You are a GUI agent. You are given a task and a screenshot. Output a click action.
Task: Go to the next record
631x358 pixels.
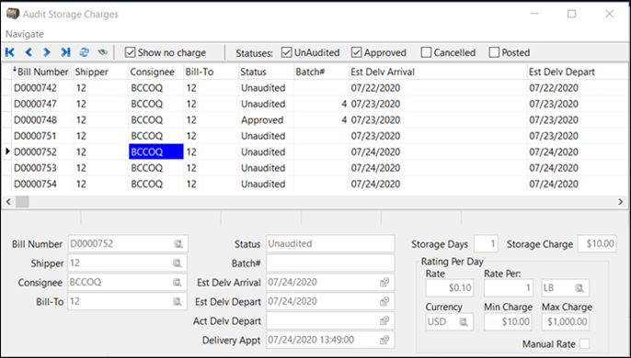pos(47,52)
